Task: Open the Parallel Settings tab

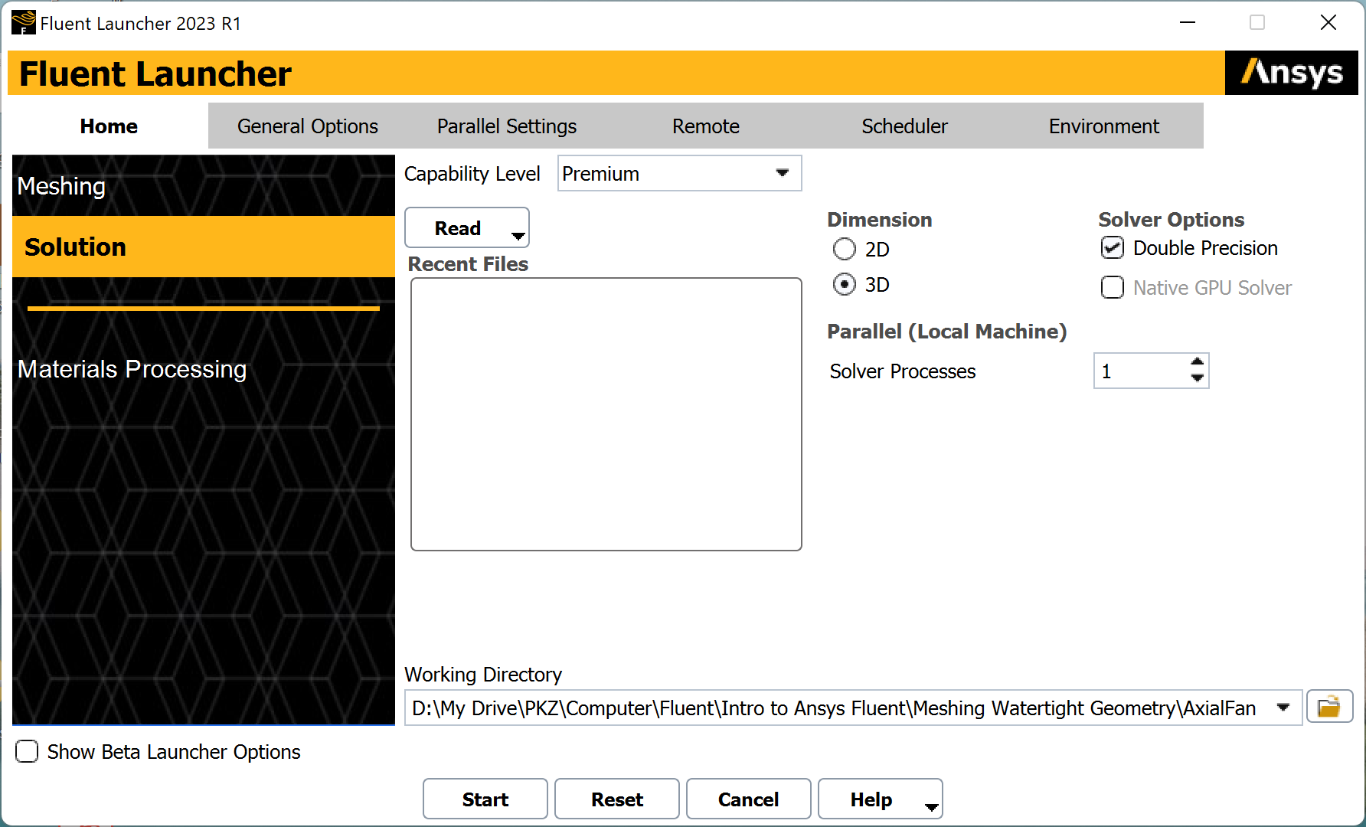Action: tap(506, 126)
